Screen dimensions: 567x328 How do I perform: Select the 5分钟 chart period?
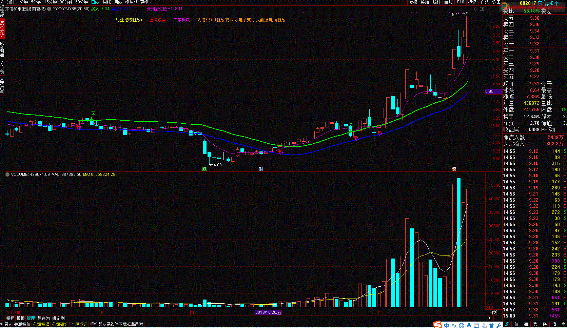click(36, 2)
